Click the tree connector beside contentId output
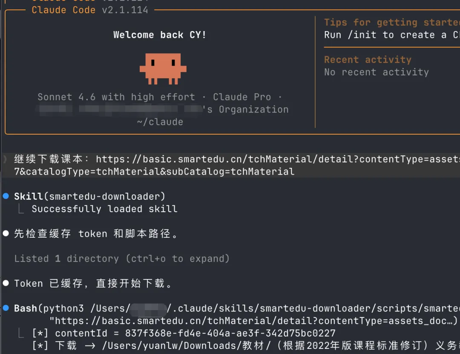Image resolution: width=460 pixels, height=354 pixels. (21, 333)
